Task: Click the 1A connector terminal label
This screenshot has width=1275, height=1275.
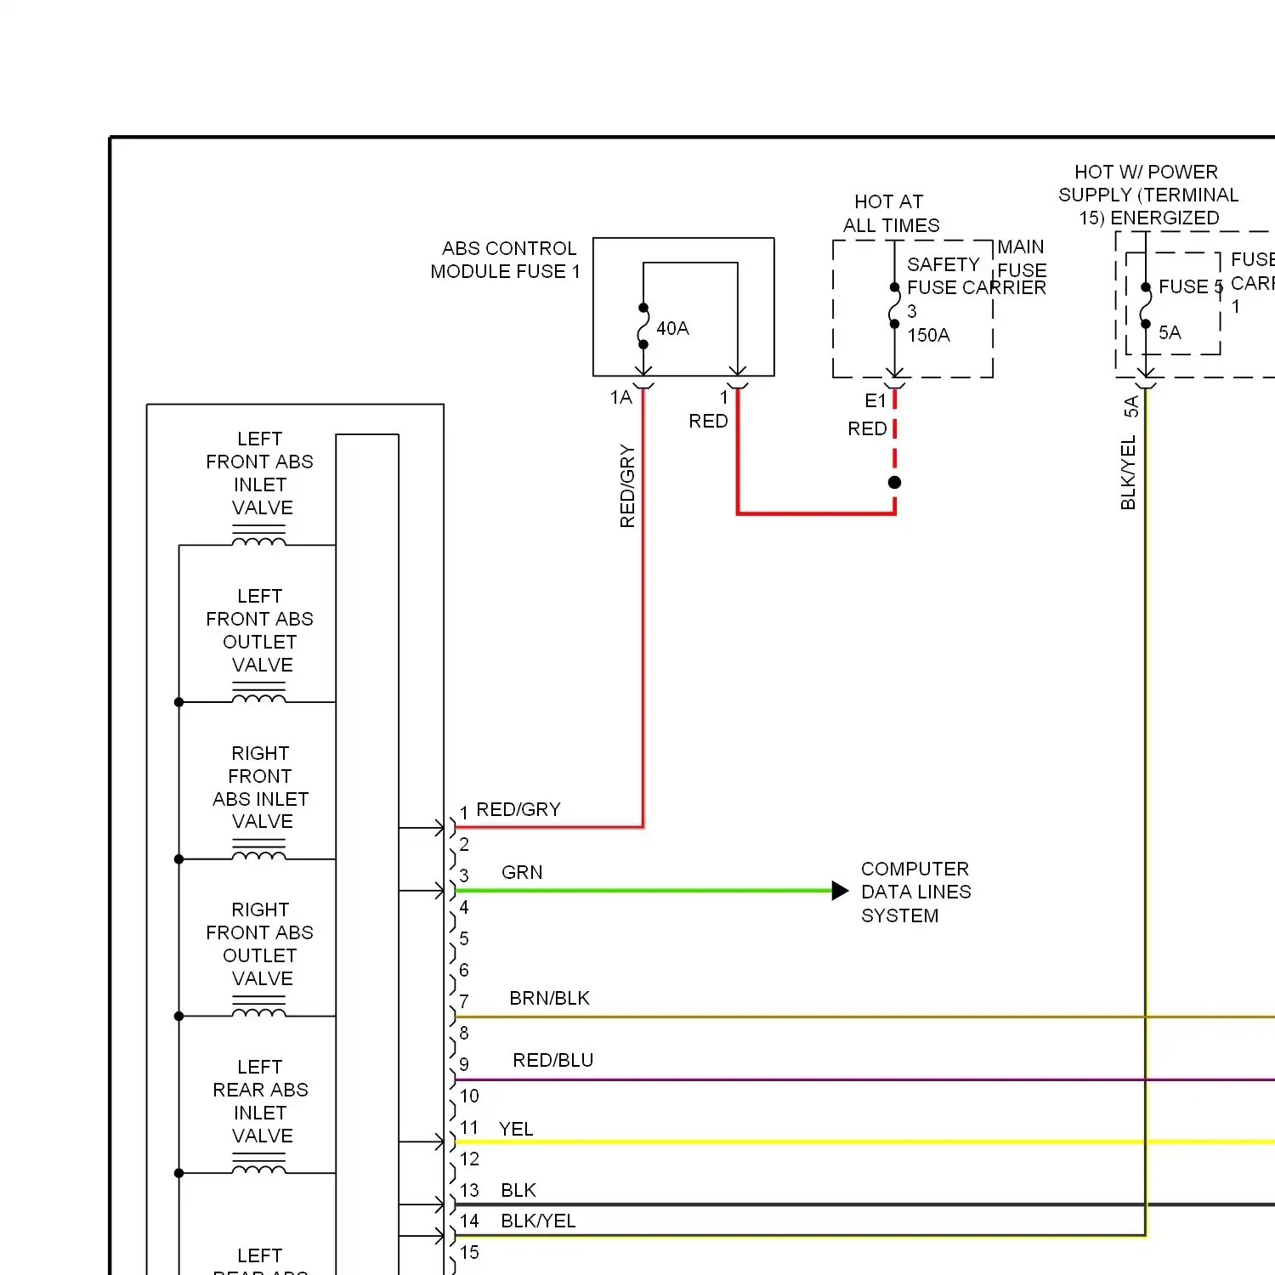Action: (x=620, y=397)
